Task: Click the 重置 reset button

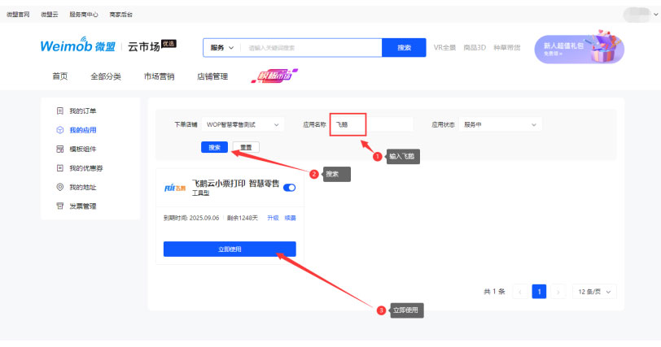Action: [x=245, y=147]
